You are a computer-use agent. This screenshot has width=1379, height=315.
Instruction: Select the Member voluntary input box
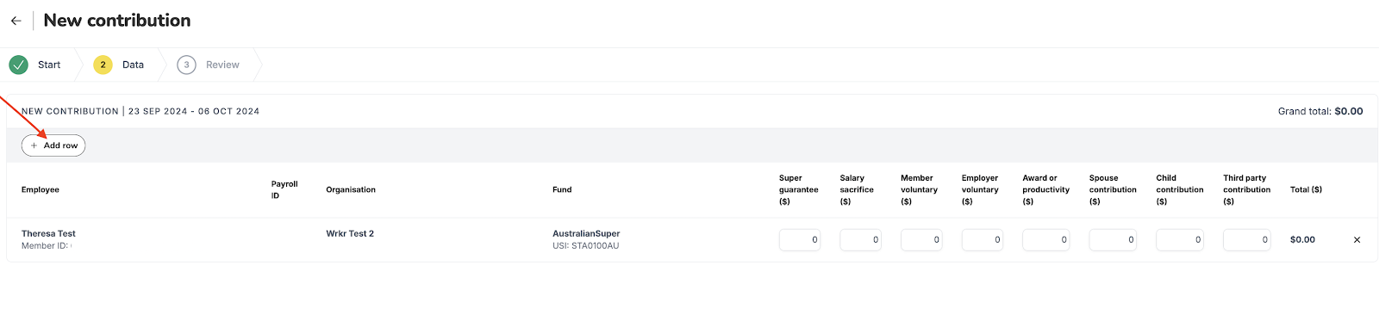[921, 239]
